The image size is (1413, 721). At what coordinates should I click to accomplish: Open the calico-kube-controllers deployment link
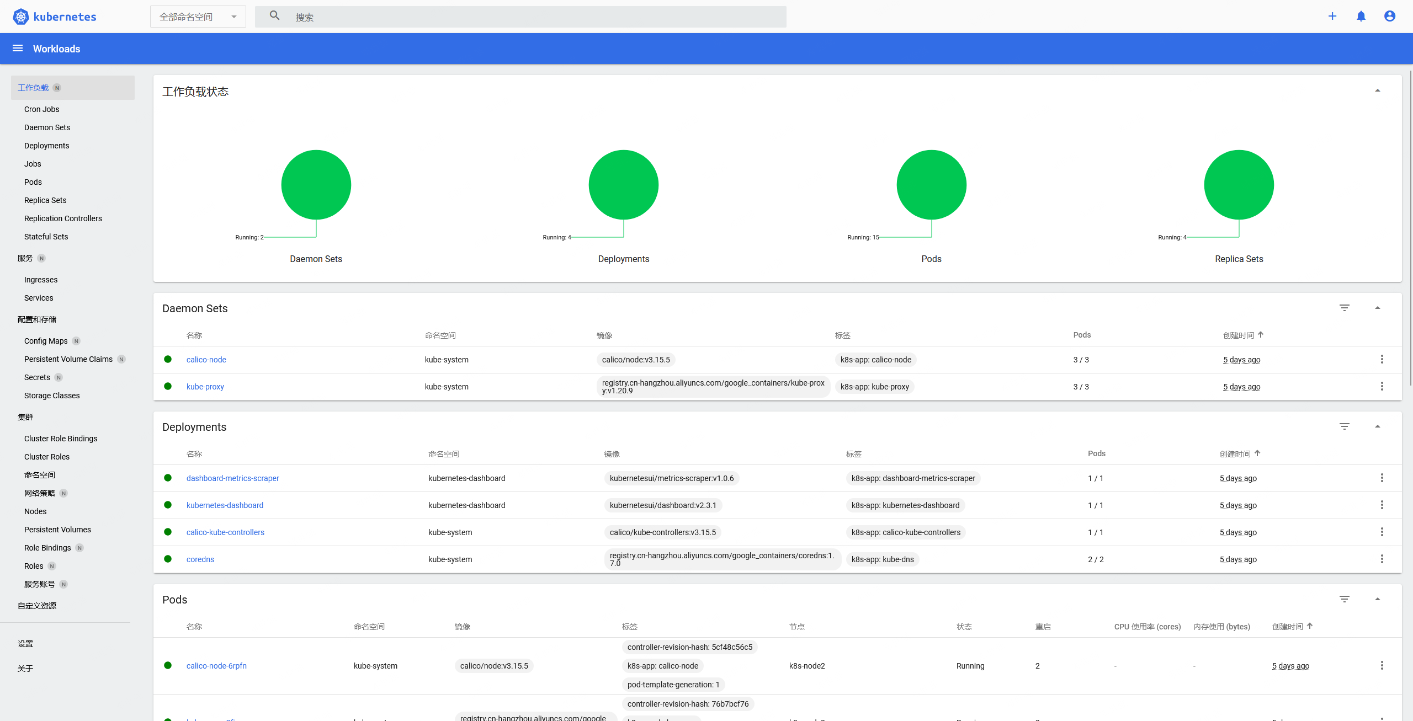coord(225,532)
